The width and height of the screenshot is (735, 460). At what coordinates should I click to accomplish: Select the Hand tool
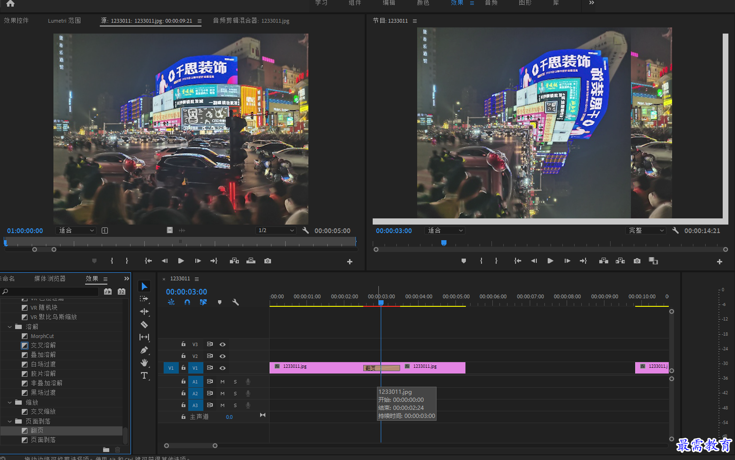144,363
